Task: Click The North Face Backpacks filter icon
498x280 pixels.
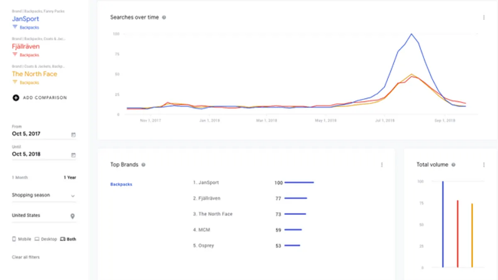Action: [x=15, y=82]
